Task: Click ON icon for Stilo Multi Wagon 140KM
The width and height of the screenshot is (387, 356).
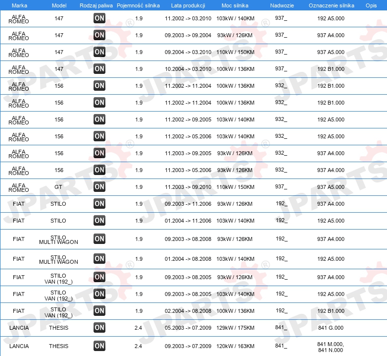Action: (99, 259)
